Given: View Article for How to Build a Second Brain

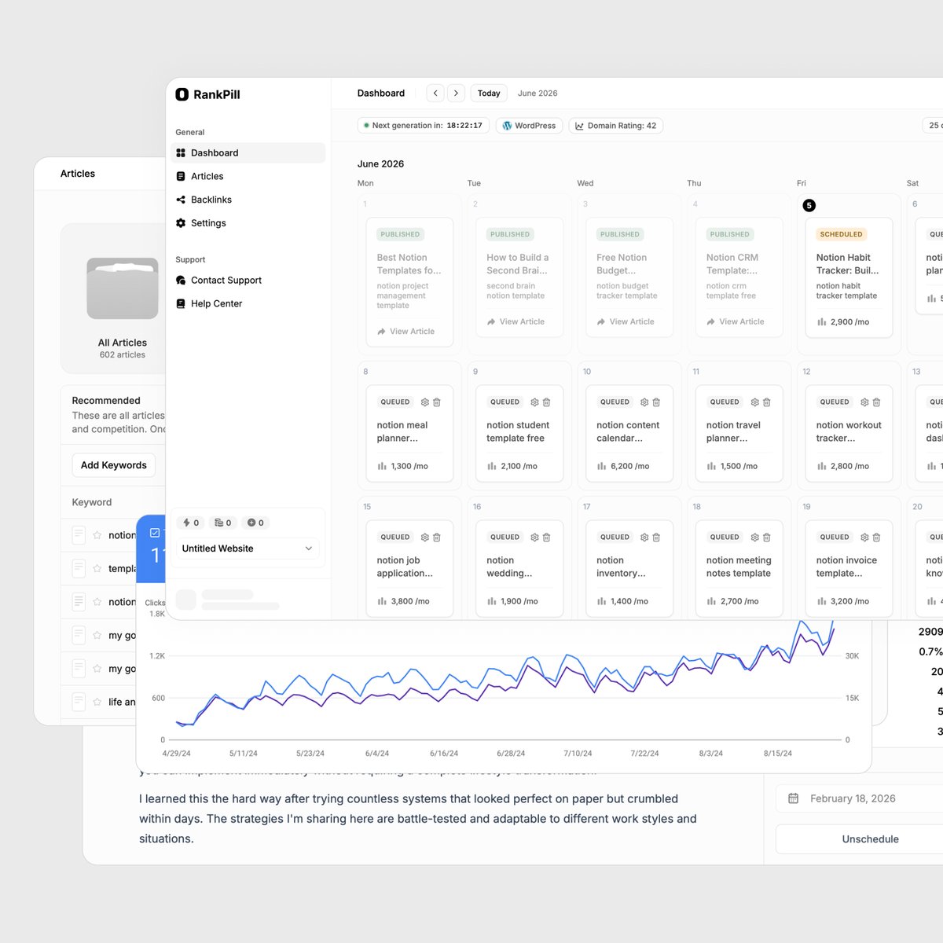Looking at the screenshot, I should point(516,321).
